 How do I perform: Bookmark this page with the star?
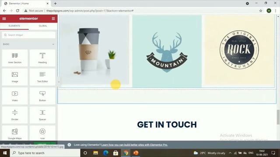pos(261,10)
